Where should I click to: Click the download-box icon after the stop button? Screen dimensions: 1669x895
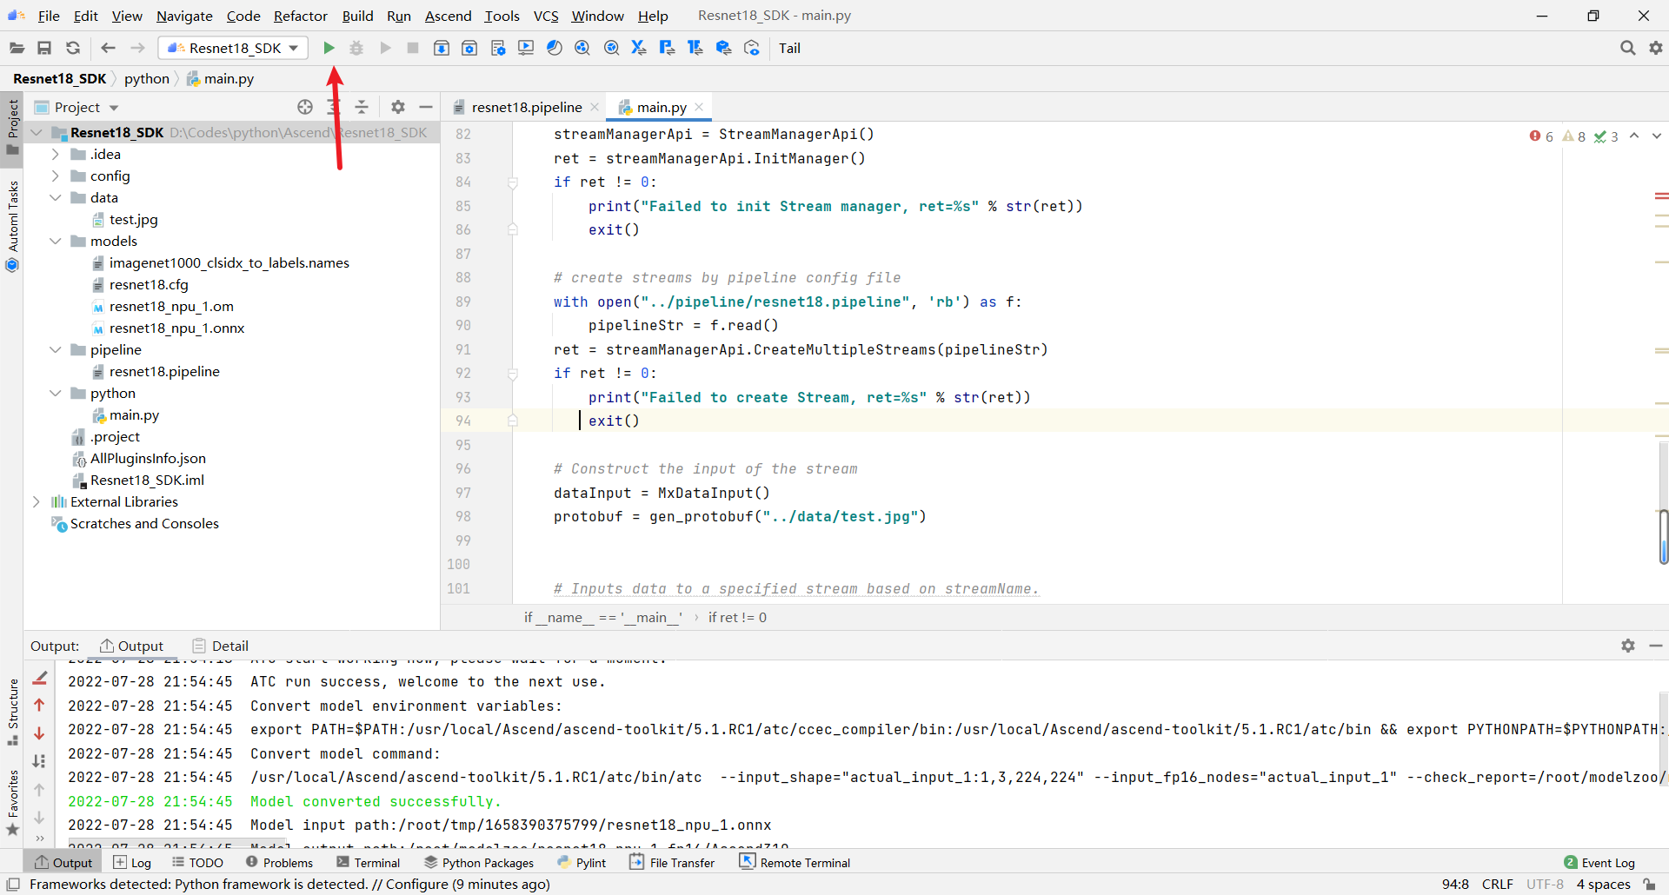(x=442, y=48)
